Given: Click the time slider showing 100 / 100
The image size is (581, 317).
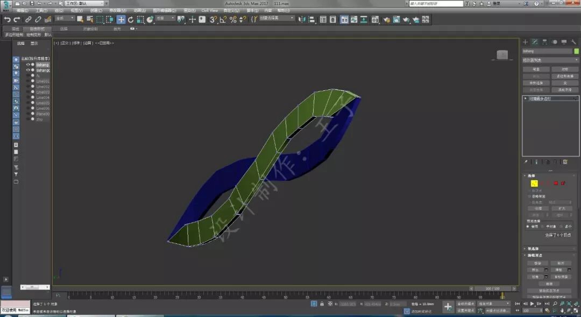Looking at the screenshot, I should click(x=493, y=288).
